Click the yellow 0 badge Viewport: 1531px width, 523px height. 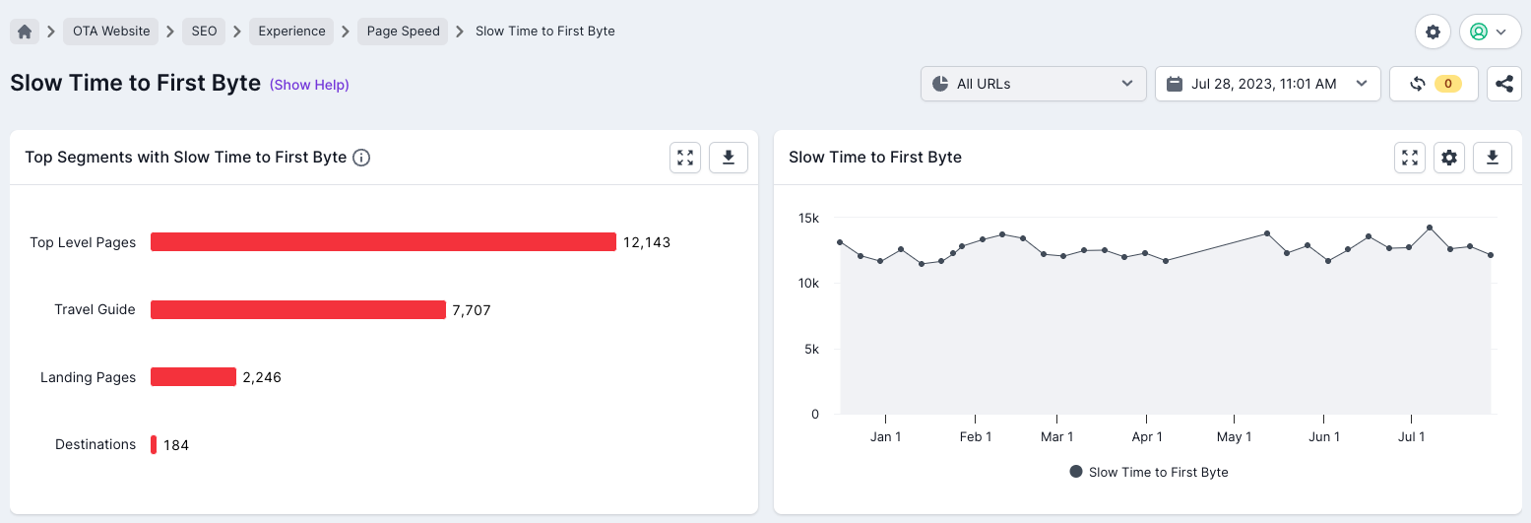(1447, 84)
